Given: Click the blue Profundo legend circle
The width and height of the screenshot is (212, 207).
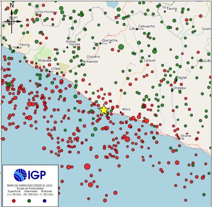Looking at the screenshot, I should pyautogui.click(x=45, y=201).
